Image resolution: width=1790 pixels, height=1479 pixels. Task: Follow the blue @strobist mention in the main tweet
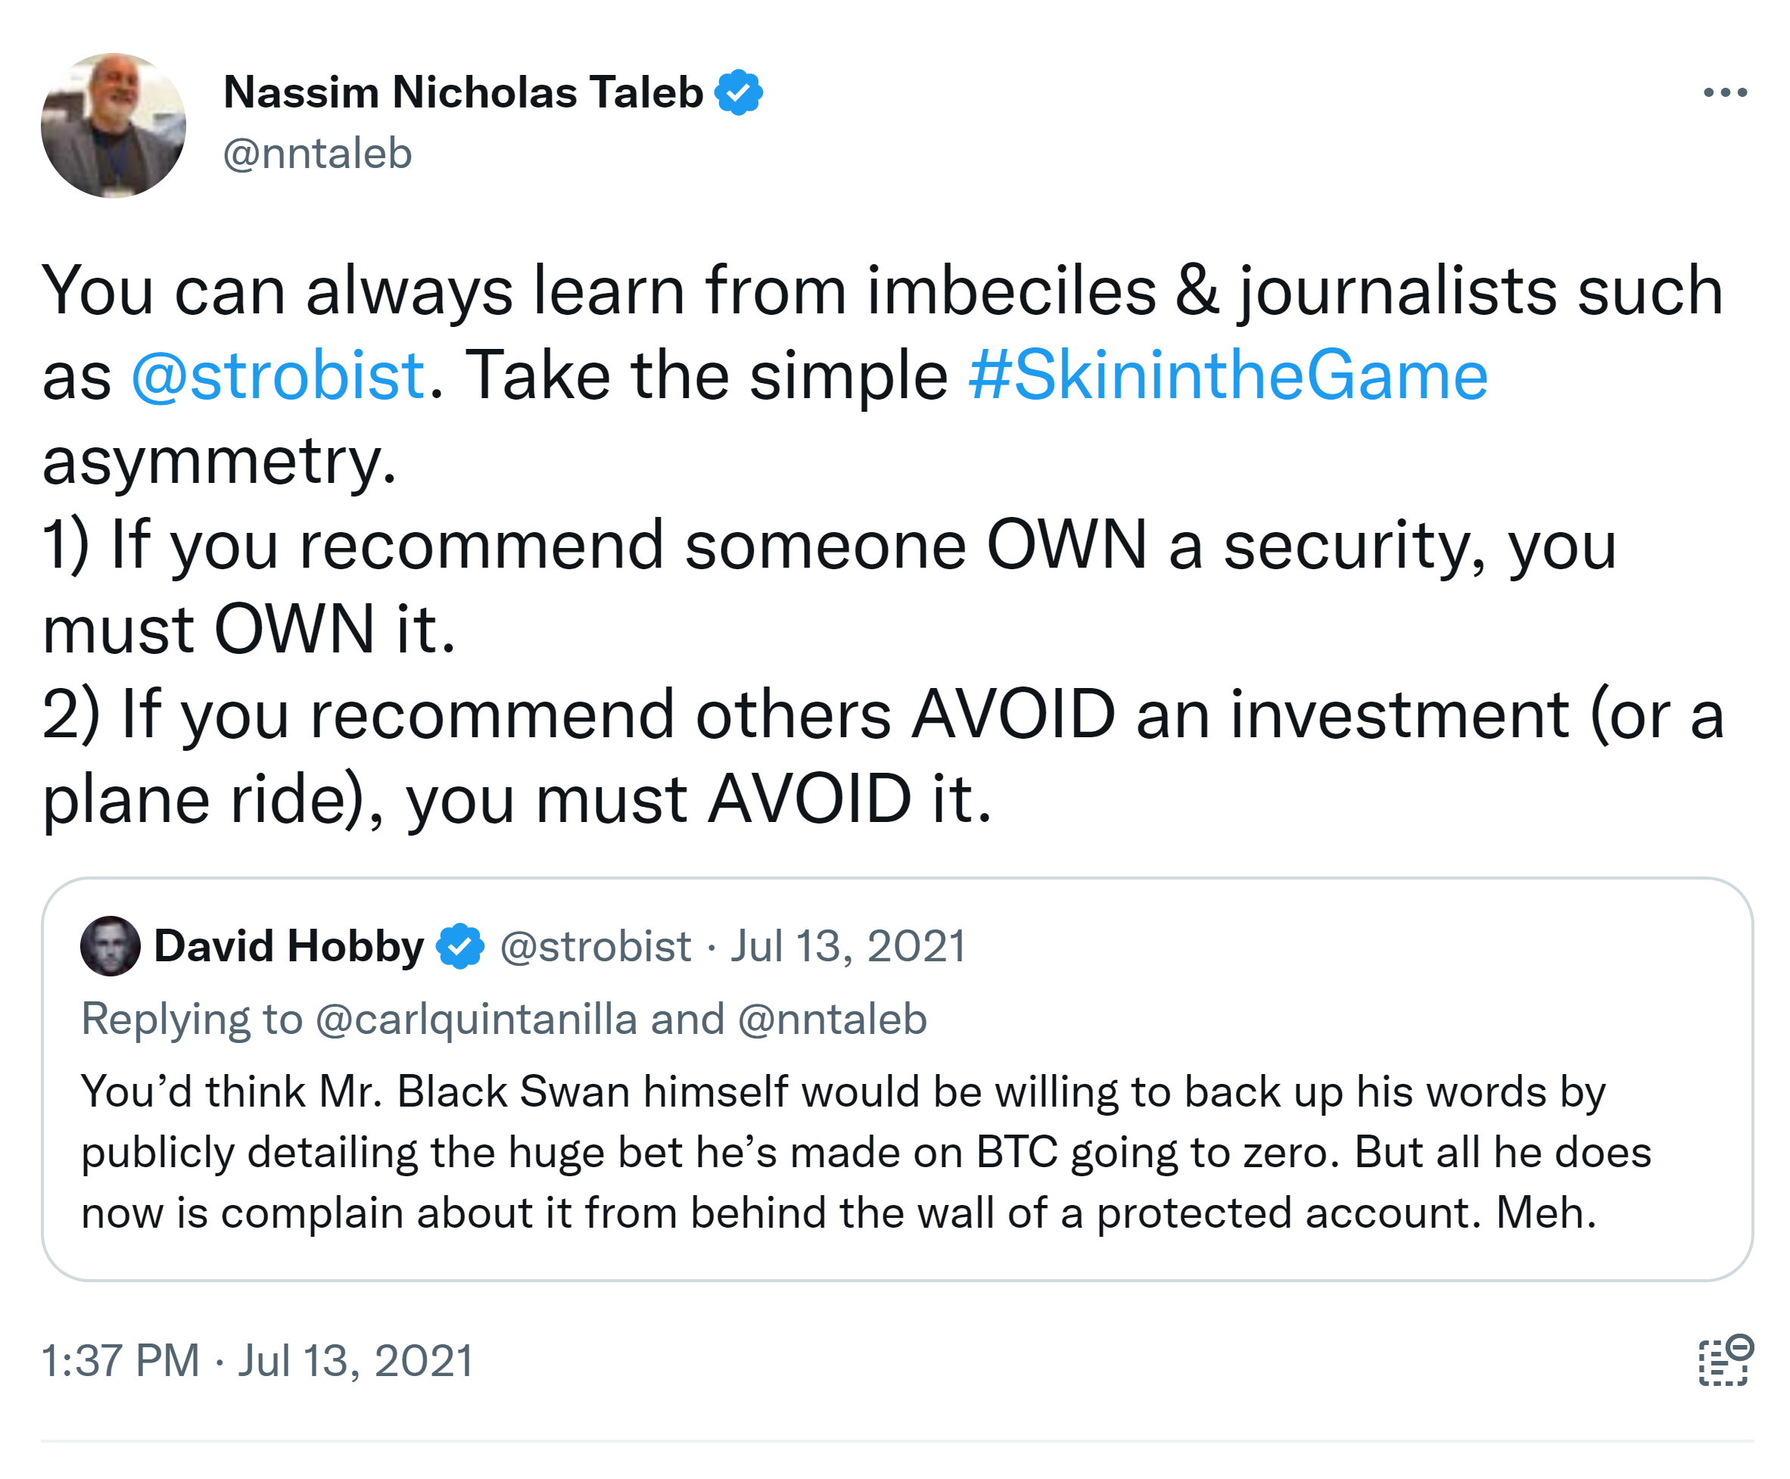pos(277,375)
